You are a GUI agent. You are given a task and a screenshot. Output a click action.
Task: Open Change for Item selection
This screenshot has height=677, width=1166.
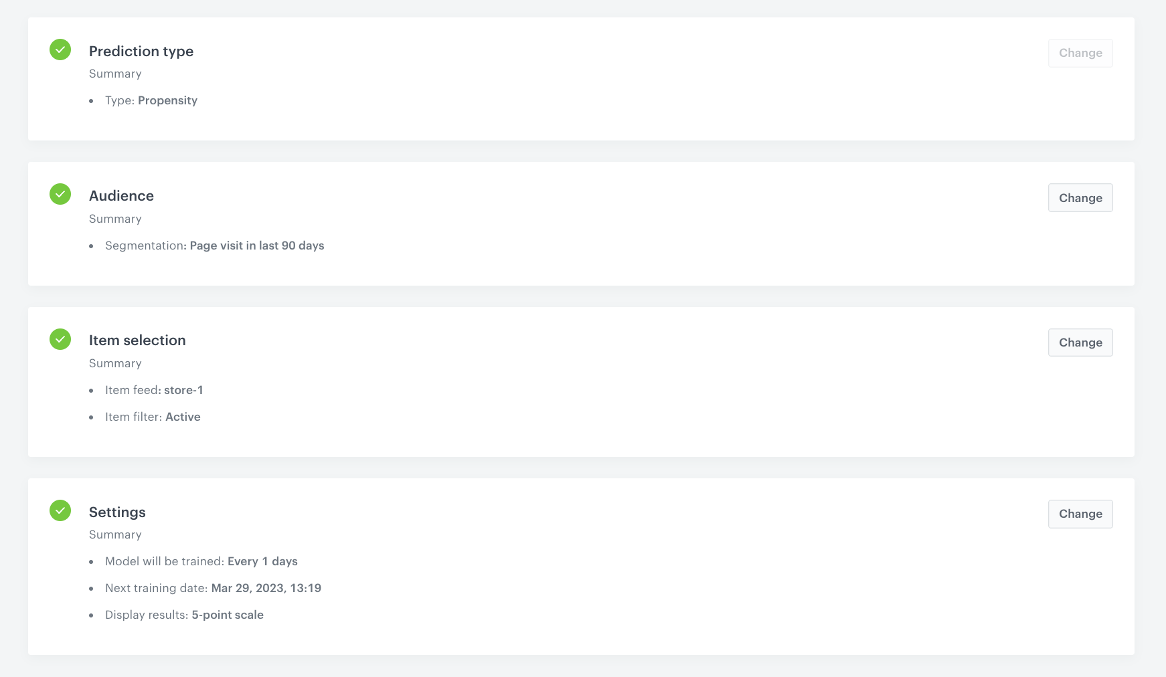tap(1080, 343)
